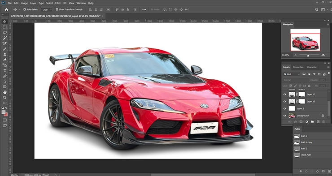
Task: Open the Edit Toolbar three-dots menu
Action: [4, 103]
